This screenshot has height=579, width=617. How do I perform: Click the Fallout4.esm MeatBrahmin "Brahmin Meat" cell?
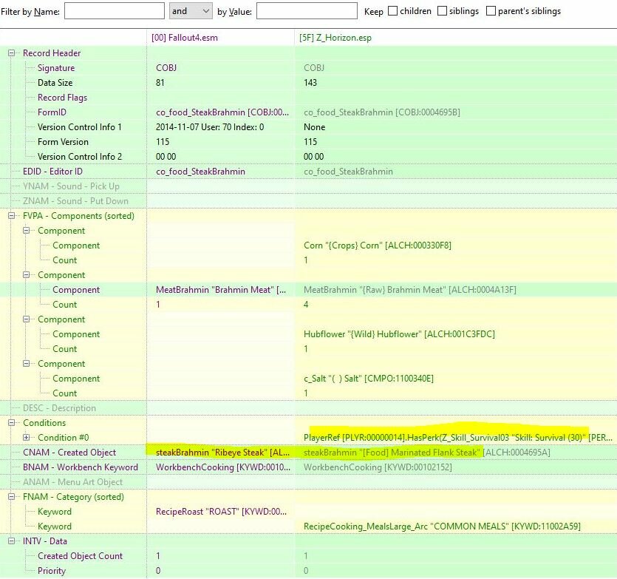[221, 290]
